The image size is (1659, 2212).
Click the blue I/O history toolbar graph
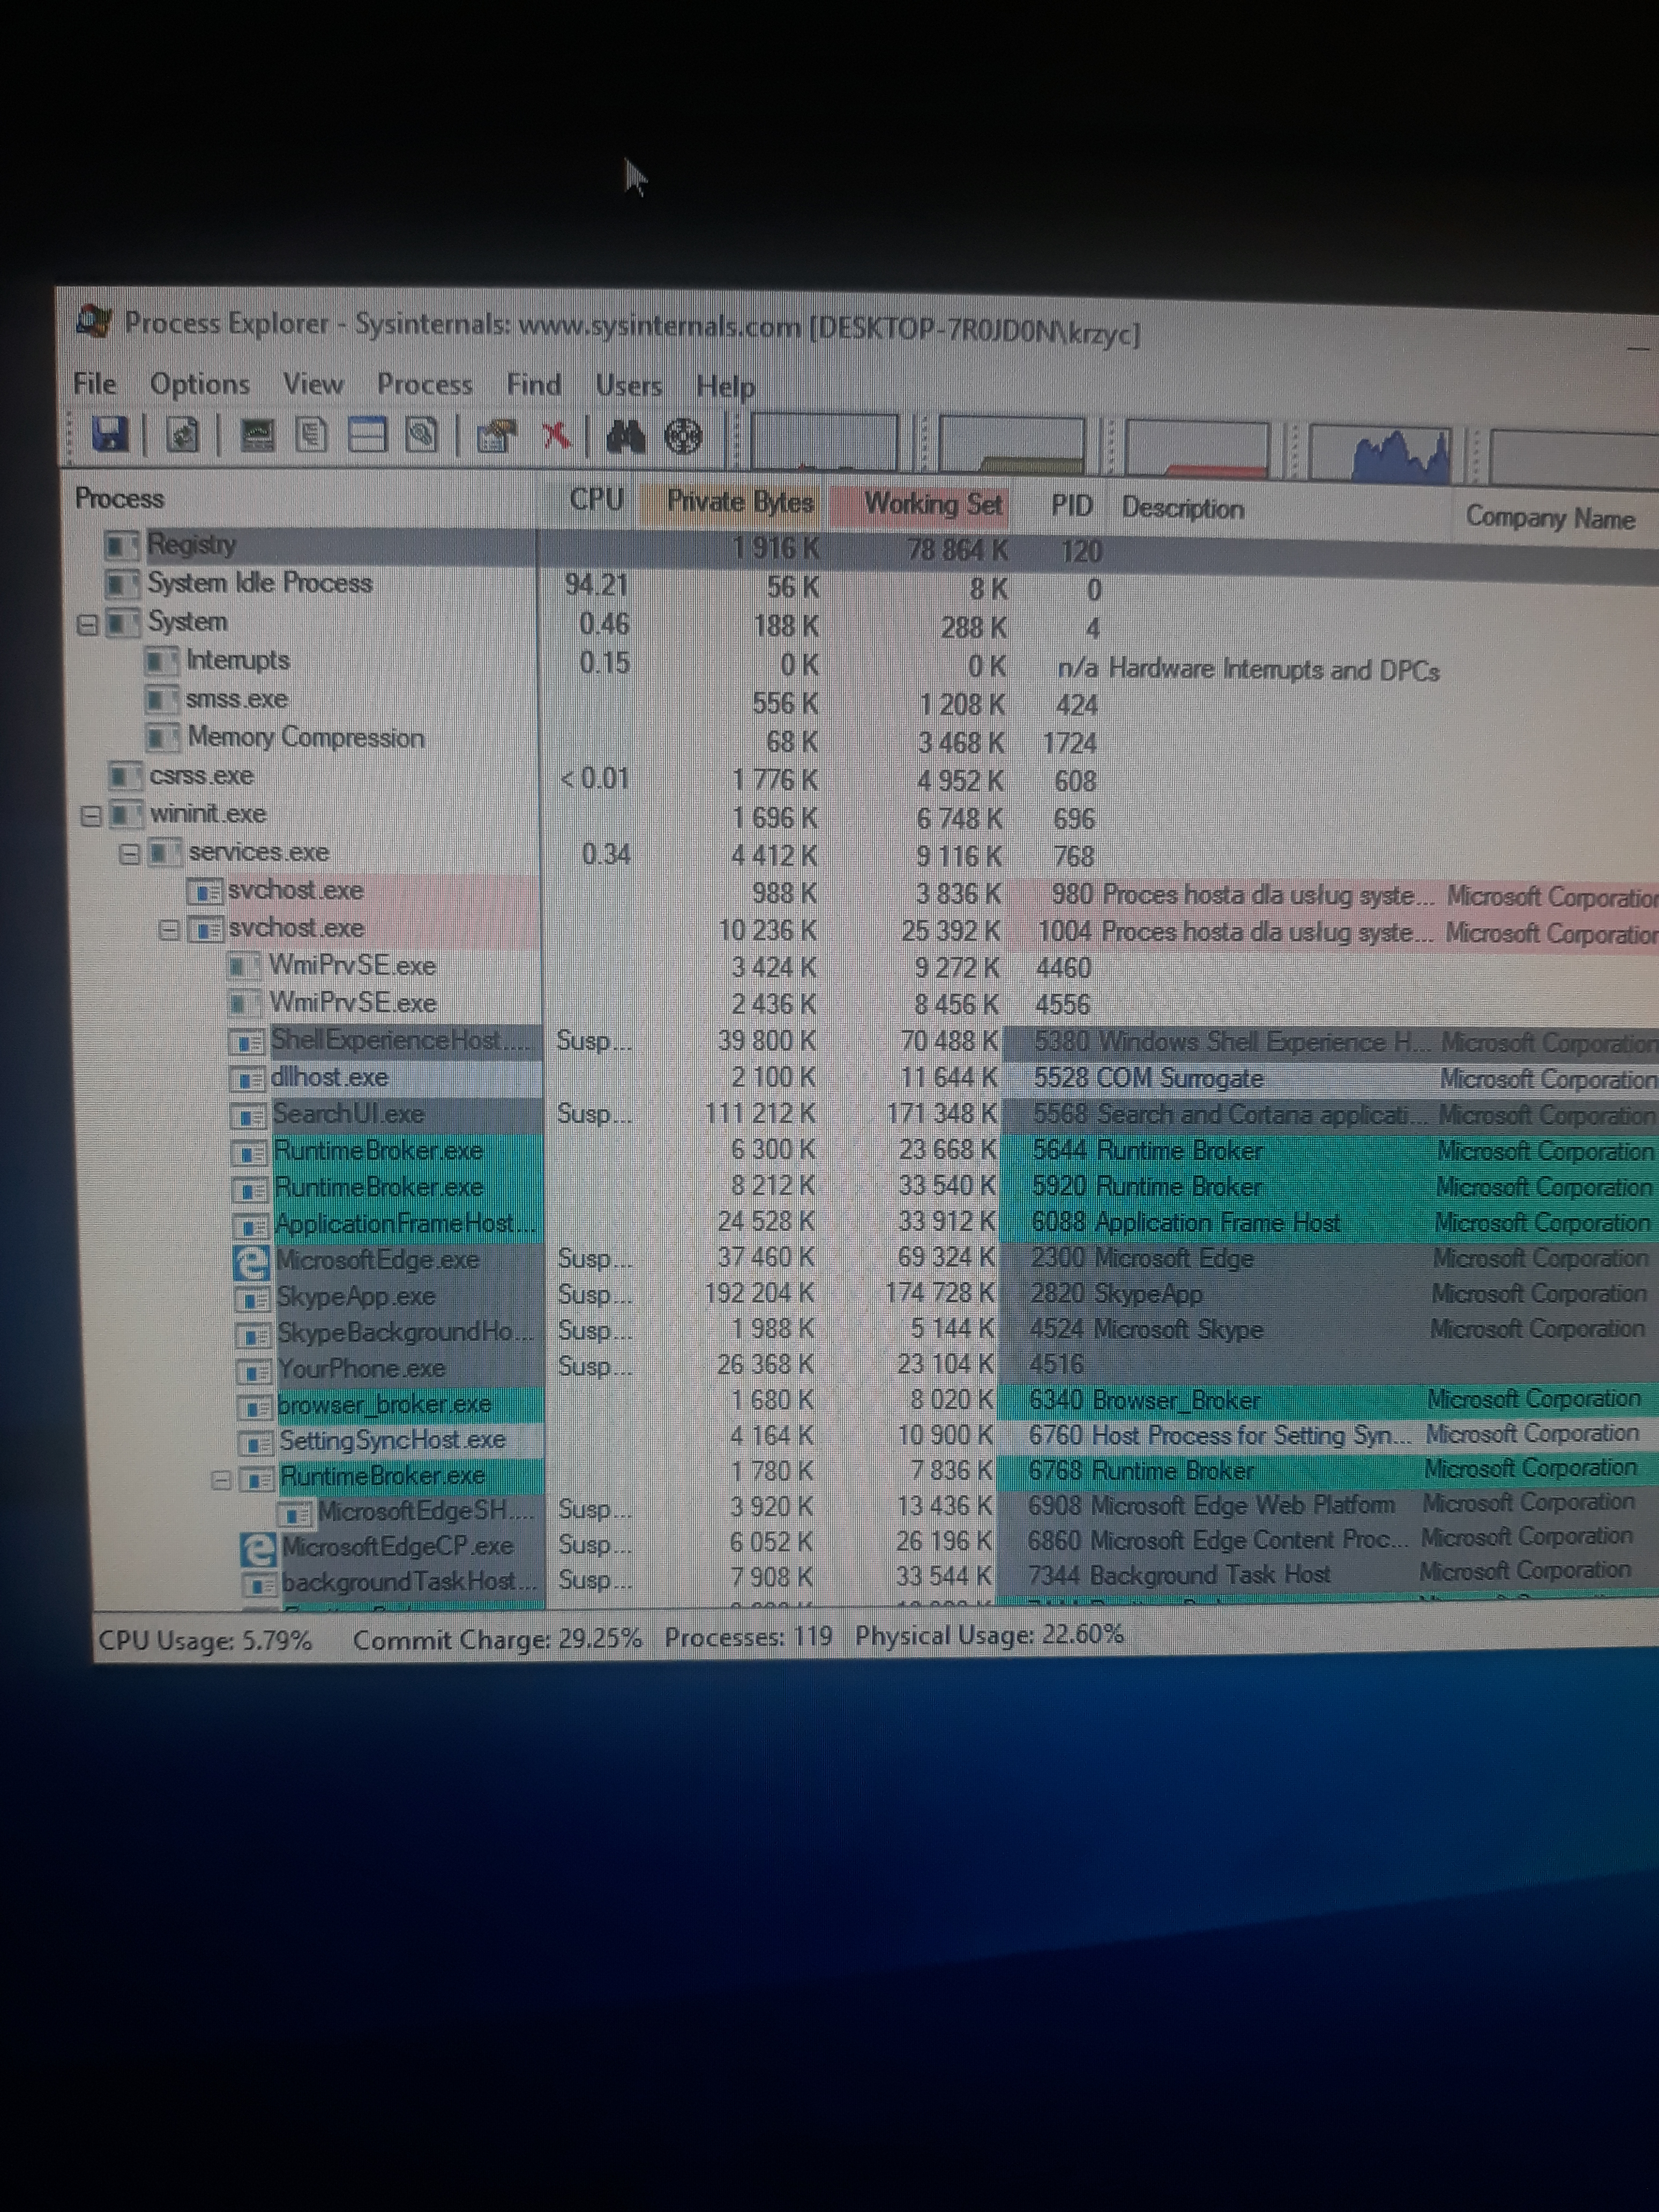click(1380, 453)
